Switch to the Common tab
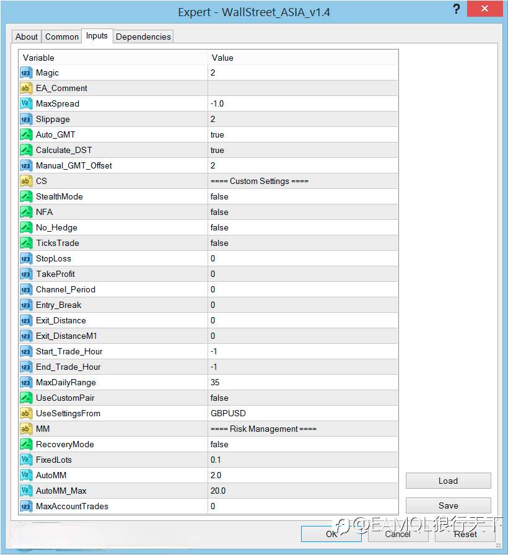Viewport: 508px width, 555px height. click(x=61, y=37)
